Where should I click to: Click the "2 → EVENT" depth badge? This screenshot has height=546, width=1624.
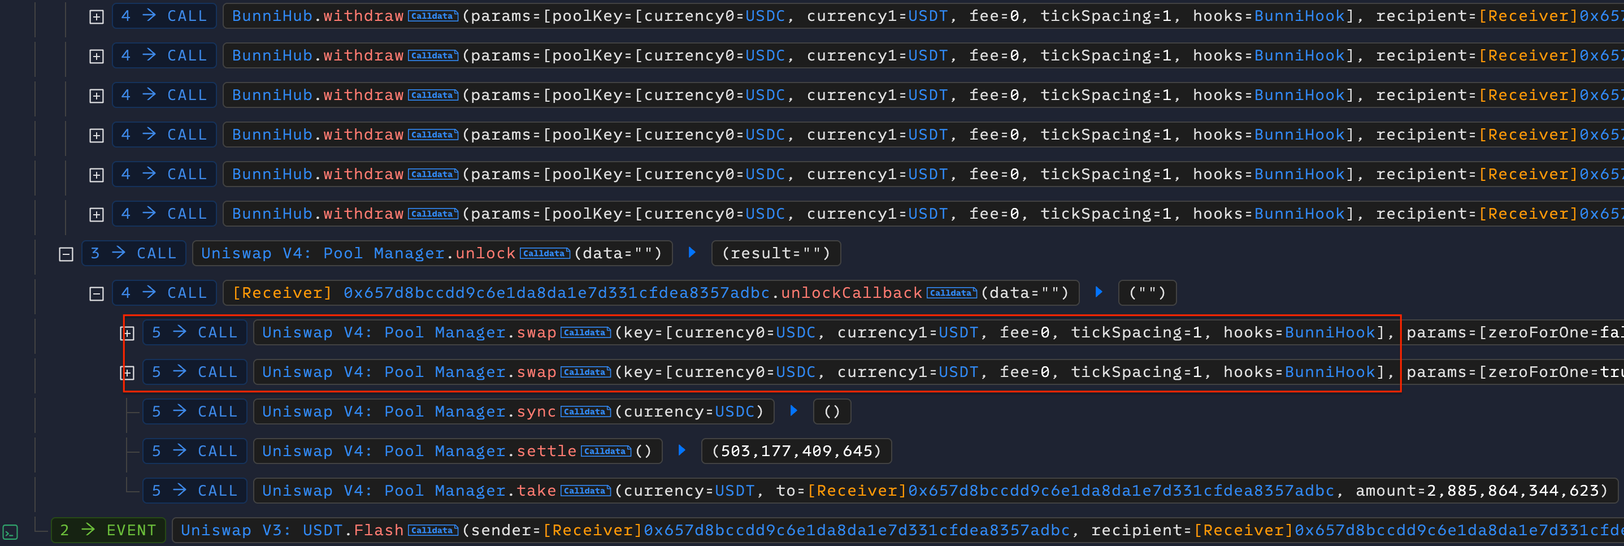click(108, 530)
